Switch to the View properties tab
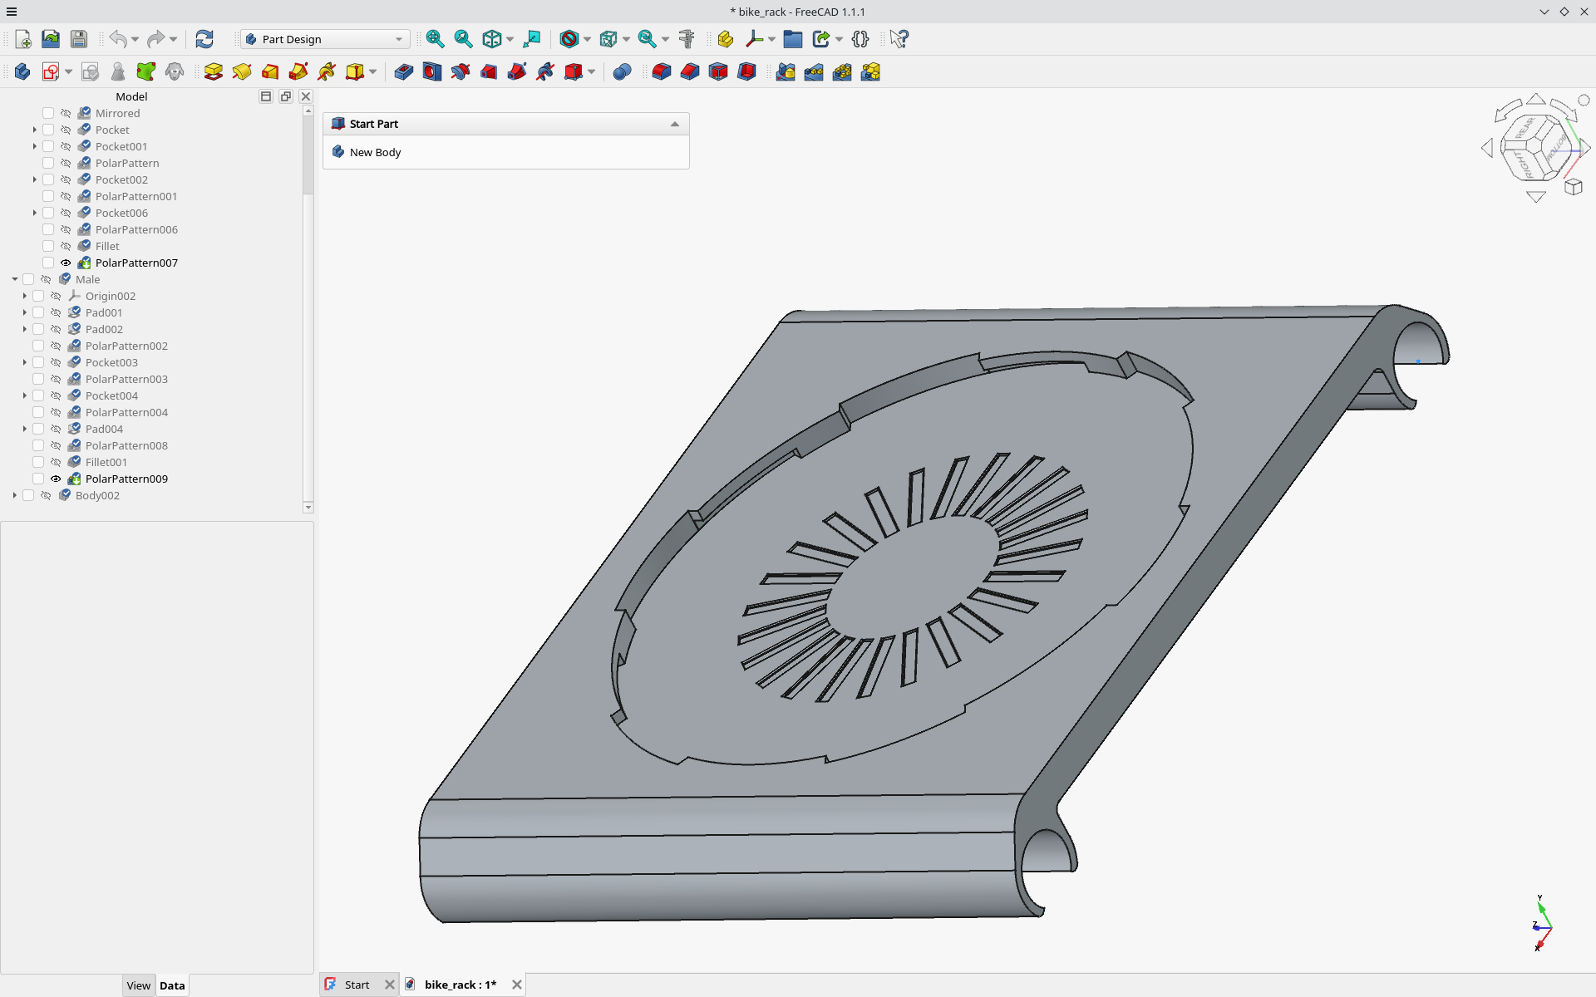 (x=138, y=985)
